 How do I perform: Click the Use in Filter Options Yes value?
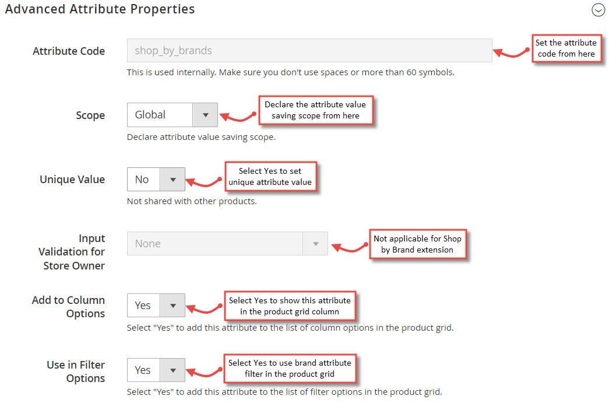coord(143,370)
